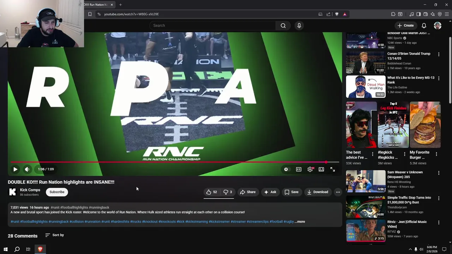Install or cast via the screen icon in address bar
The height and width of the screenshot is (254, 452).
pyautogui.click(x=320, y=14)
